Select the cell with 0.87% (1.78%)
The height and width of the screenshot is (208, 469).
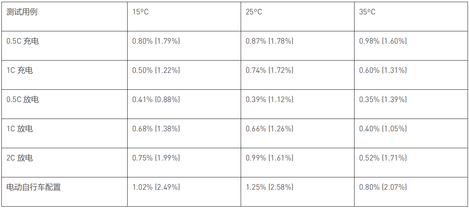269,41
